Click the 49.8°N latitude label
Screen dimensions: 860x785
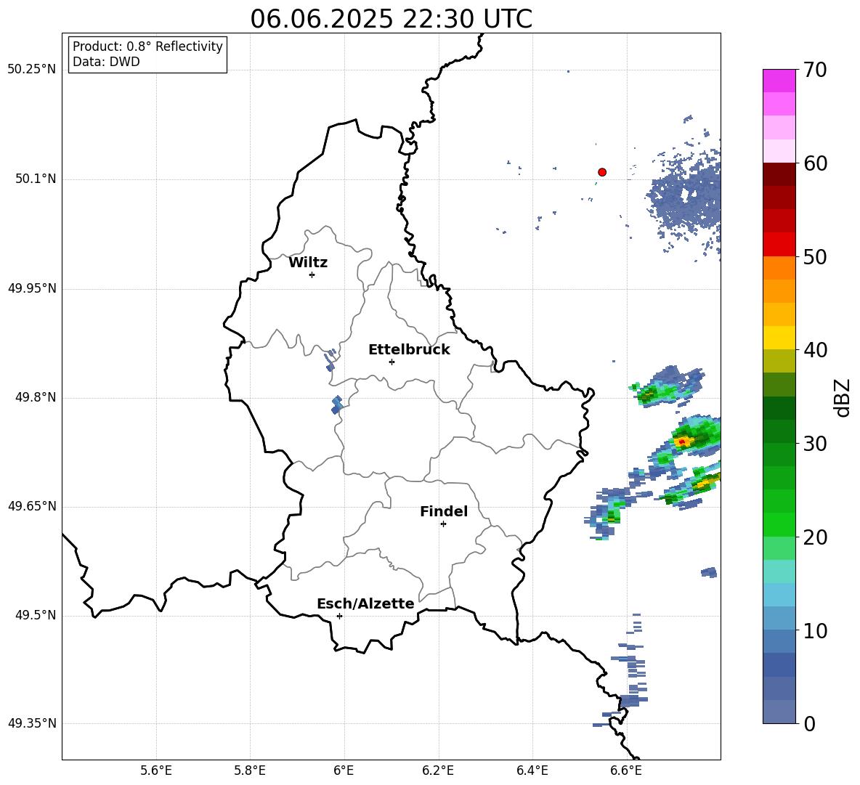pos(36,397)
